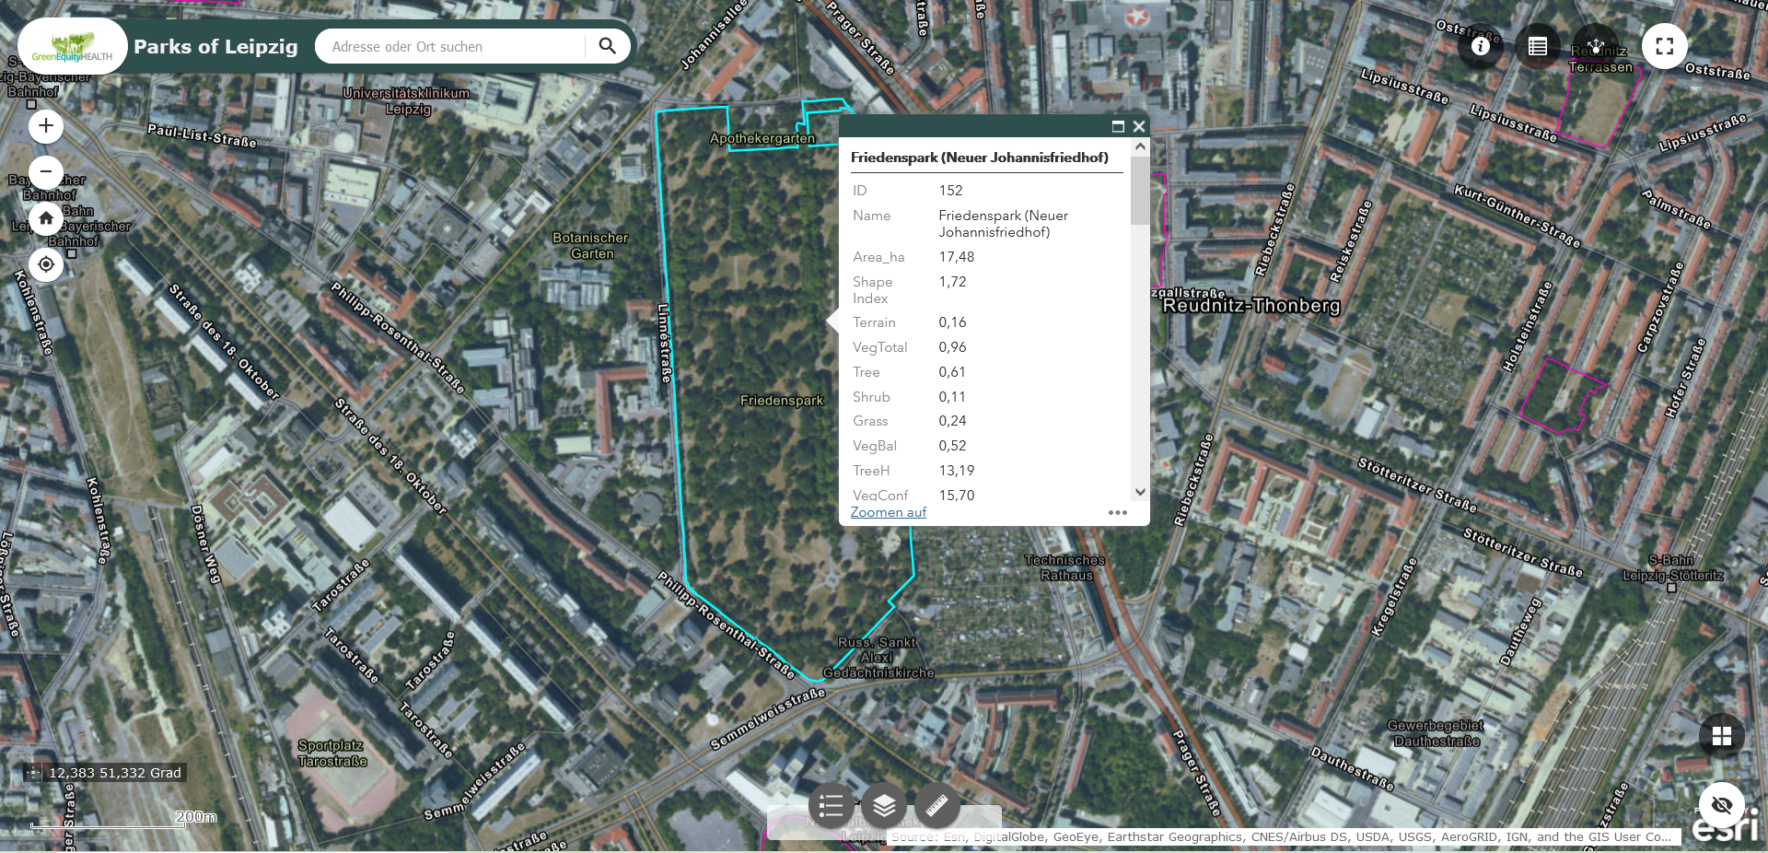Viewport: 1768px width, 853px height.
Task: Click 'Zoomen auf' link in popup
Action: [889, 512]
